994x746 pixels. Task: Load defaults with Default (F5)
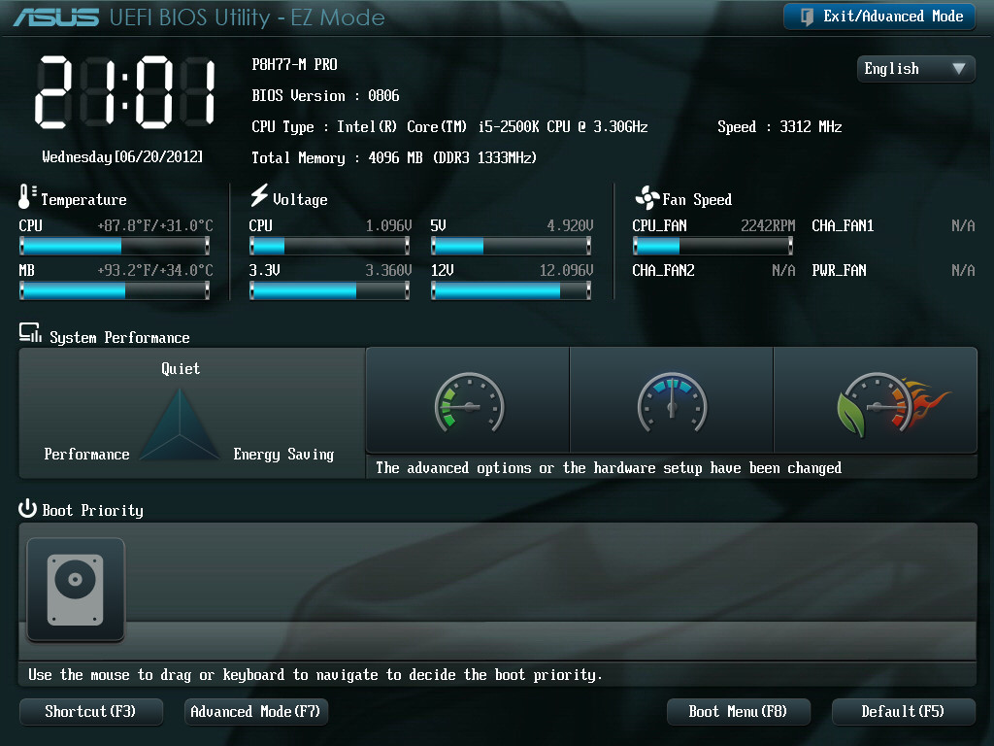coord(902,712)
